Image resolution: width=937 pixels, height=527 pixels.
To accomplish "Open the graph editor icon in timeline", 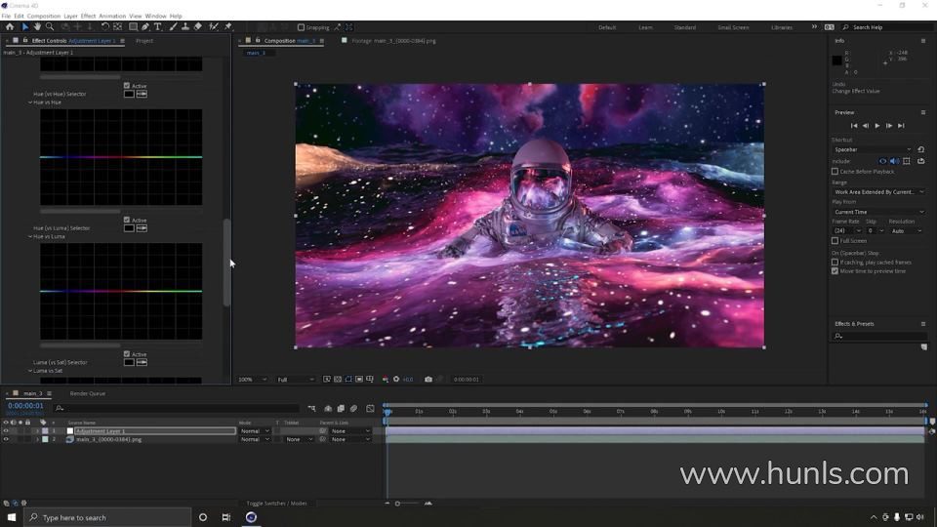I will pos(371,409).
